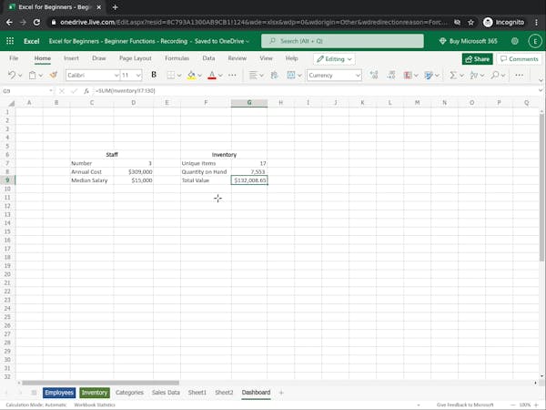This screenshot has width=546, height=410.
Task: Click Buy Microsoft 365 link
Action: [x=468, y=41]
